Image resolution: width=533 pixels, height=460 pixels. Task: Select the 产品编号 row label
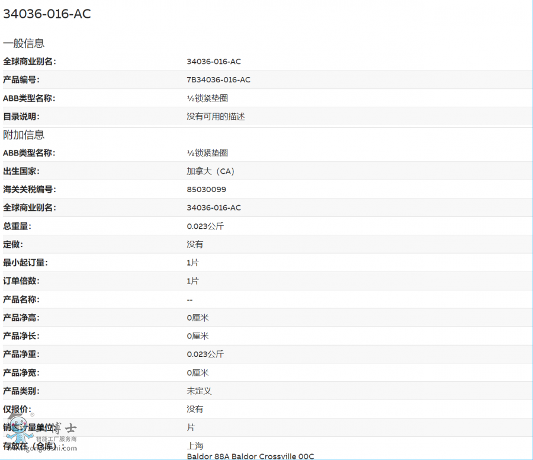pyautogui.click(x=21, y=80)
